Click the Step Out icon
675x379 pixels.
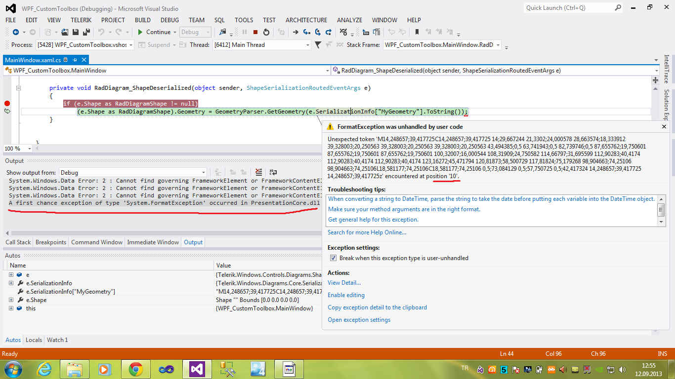[x=328, y=32]
